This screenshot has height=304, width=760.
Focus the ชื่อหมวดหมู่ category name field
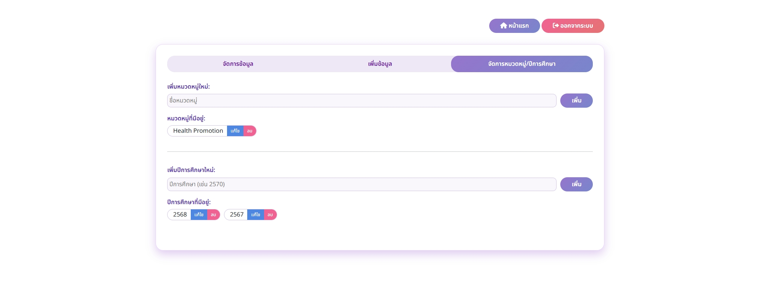[361, 101]
